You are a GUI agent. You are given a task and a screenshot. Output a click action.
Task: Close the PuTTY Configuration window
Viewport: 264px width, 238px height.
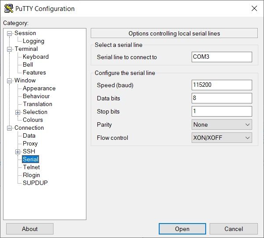pyautogui.click(x=254, y=8)
